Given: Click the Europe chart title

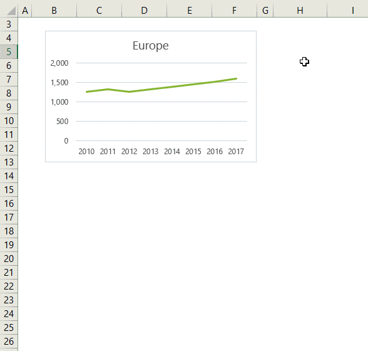Looking at the screenshot, I should pyautogui.click(x=150, y=46).
